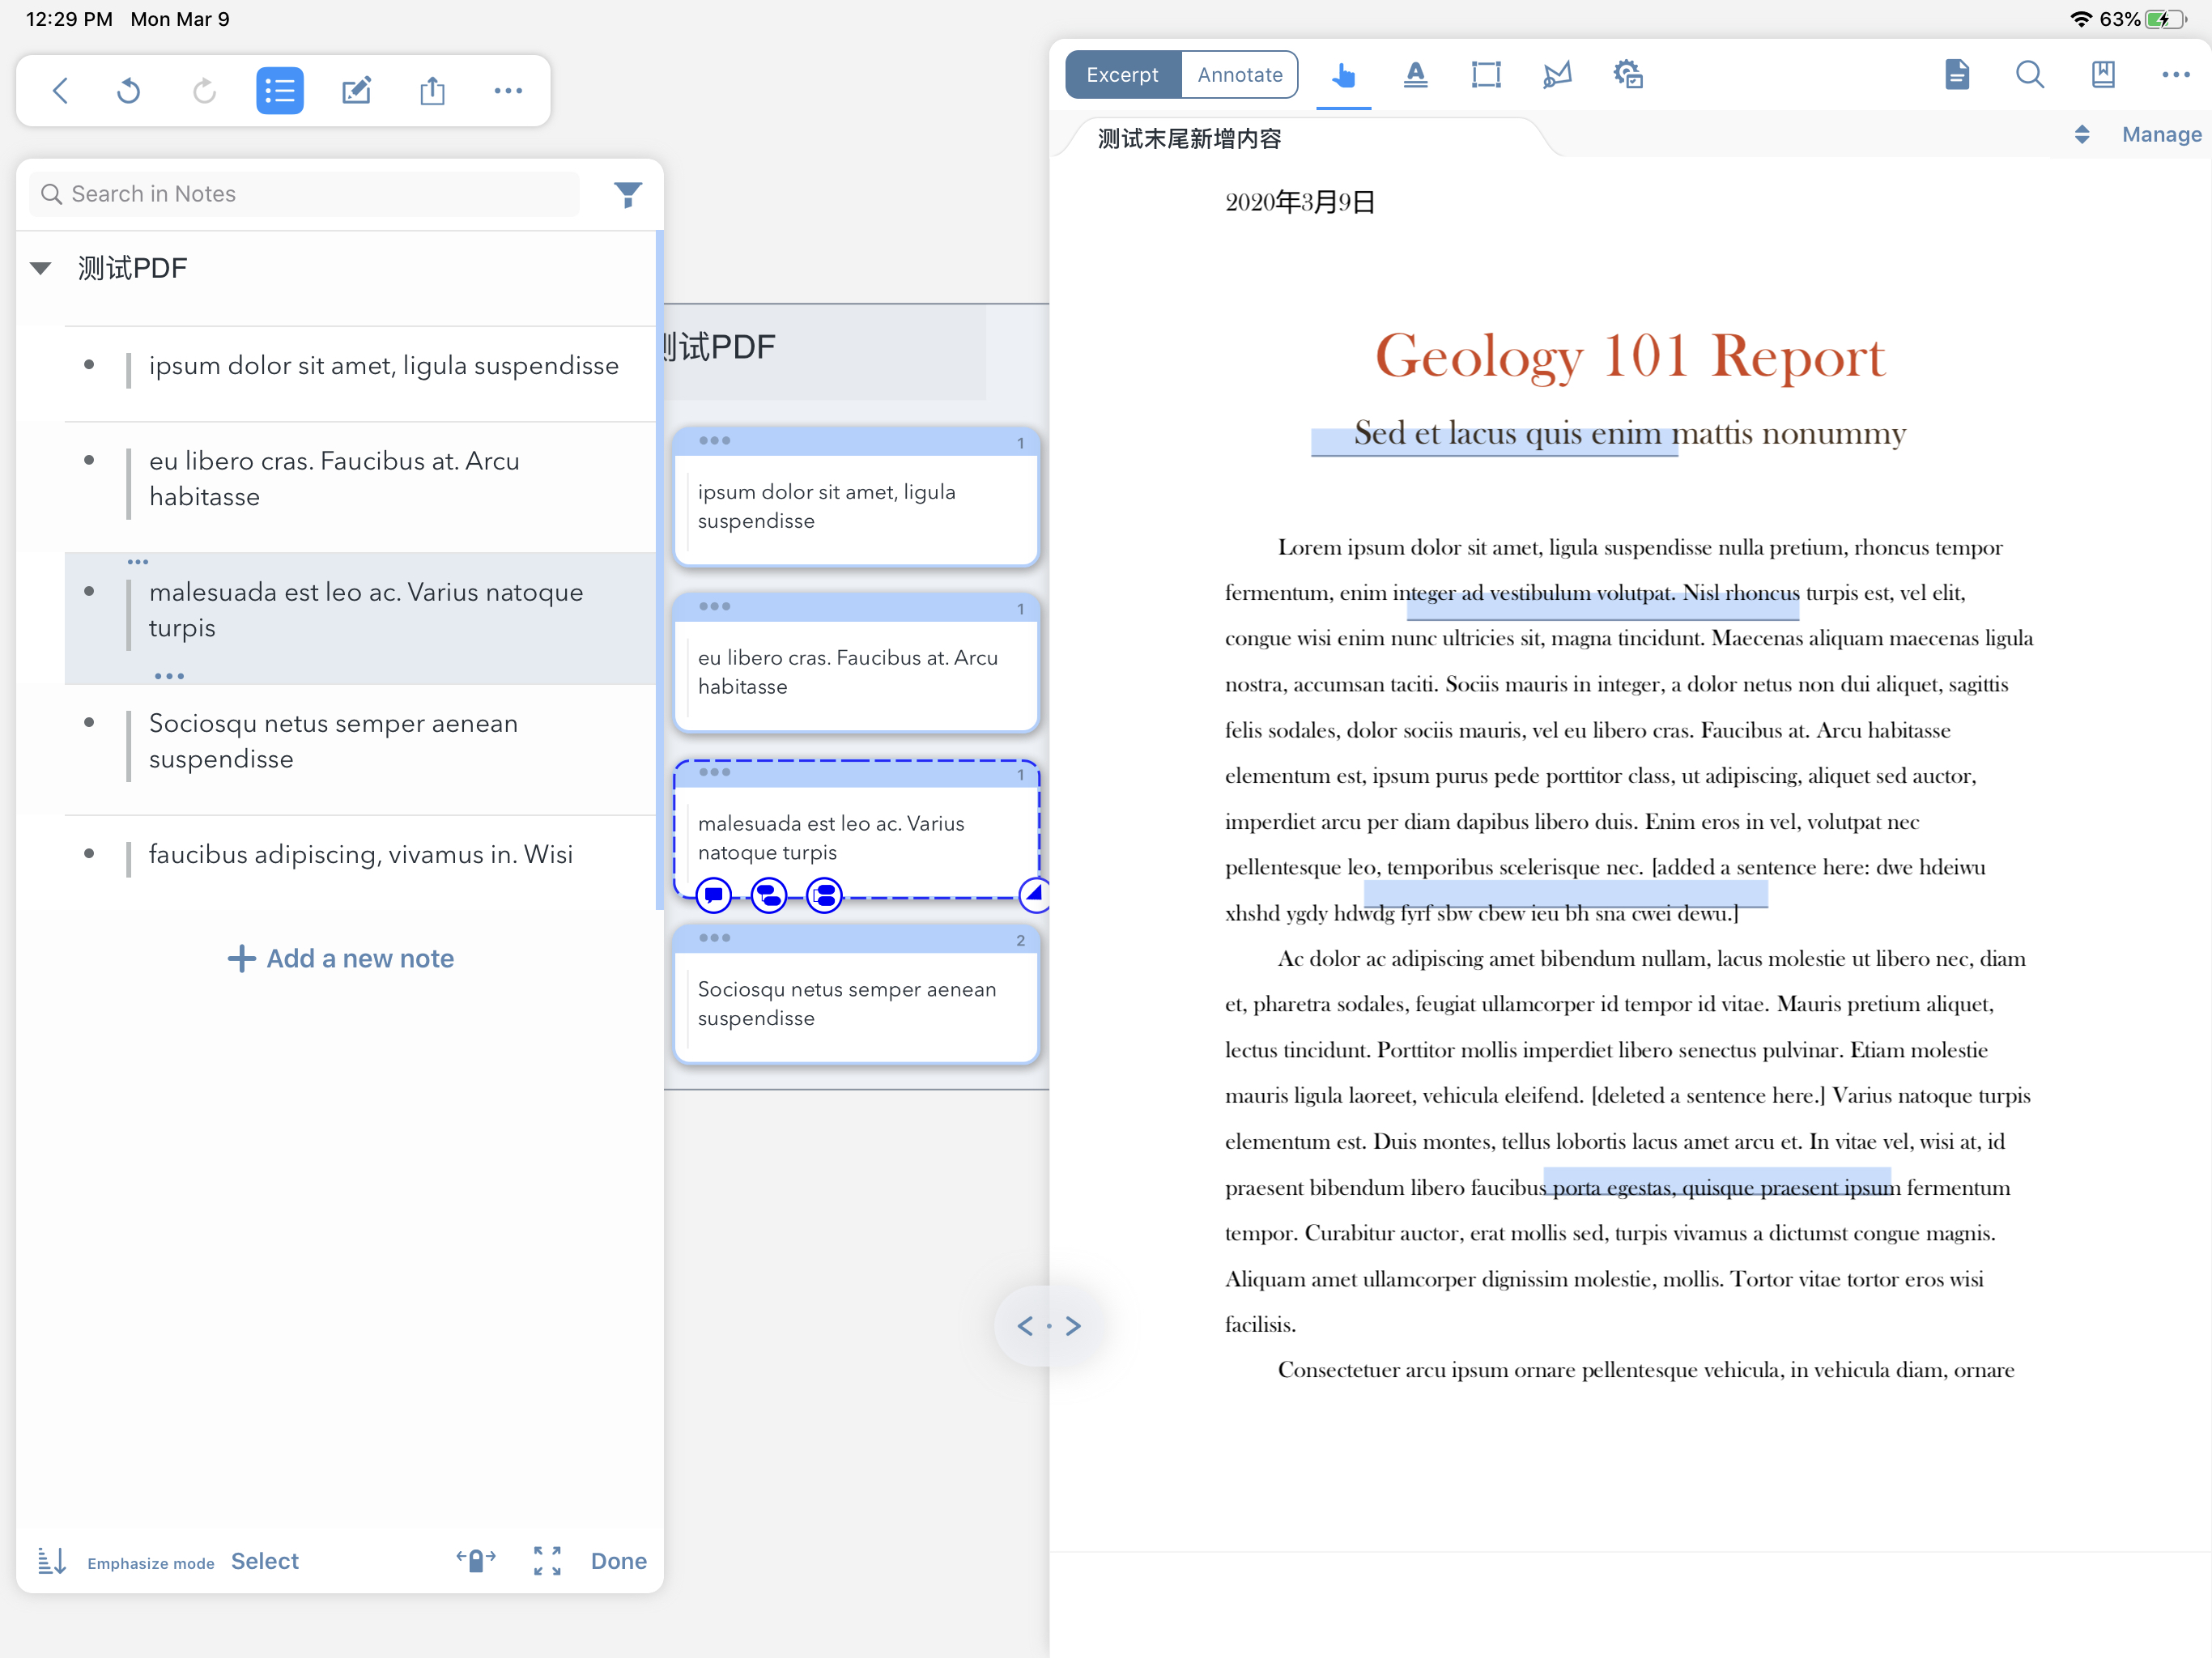Click the corner handle on the malesuada card
The height and width of the screenshot is (1658, 2212).
point(1034,894)
